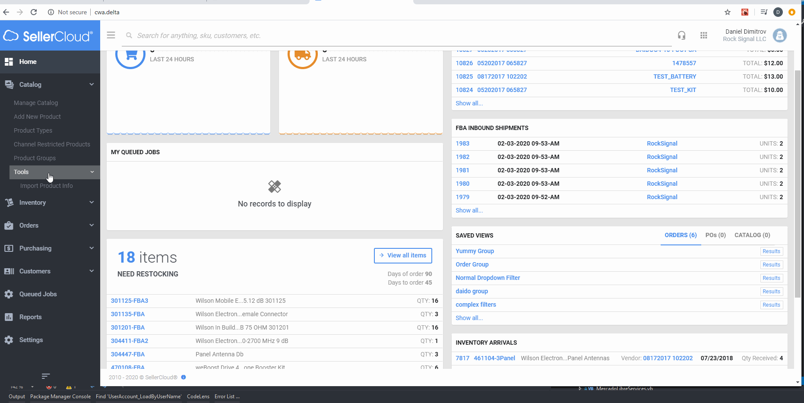Image resolution: width=804 pixels, height=403 pixels.
Task: Open the CodeLens tab in Visual Studio
Action: point(198,397)
